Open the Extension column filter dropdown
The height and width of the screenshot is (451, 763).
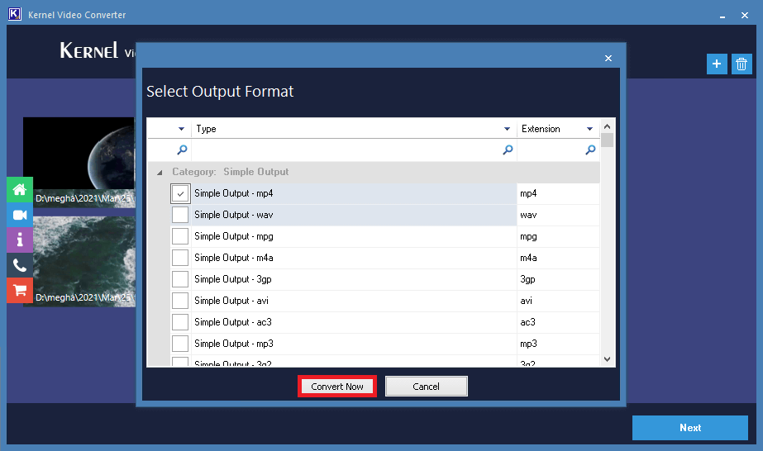click(589, 129)
